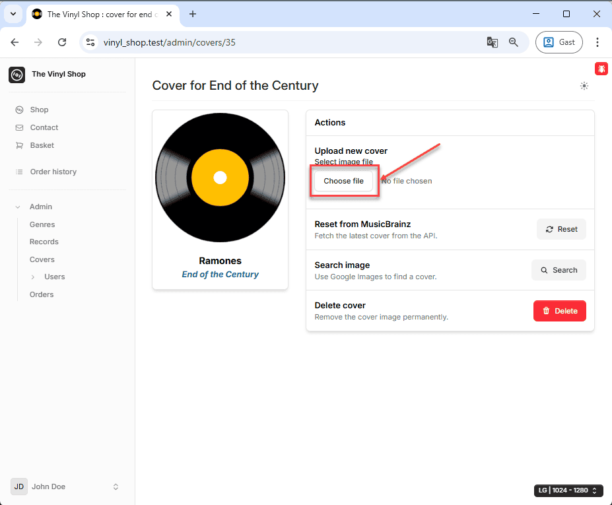Image resolution: width=612 pixels, height=505 pixels.
Task: Expand the Users submenu chevron
Action: [x=33, y=277]
